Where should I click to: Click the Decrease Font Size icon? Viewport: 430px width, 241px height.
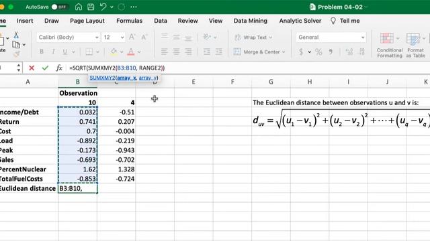[144, 37]
